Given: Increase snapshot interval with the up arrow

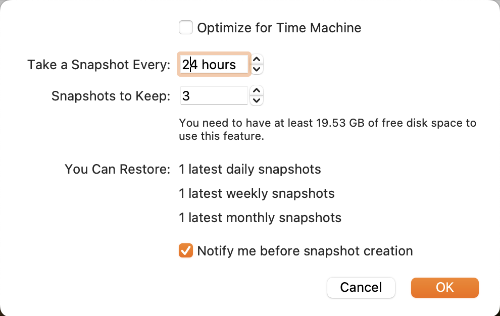Looking at the screenshot, I should pos(257,60).
